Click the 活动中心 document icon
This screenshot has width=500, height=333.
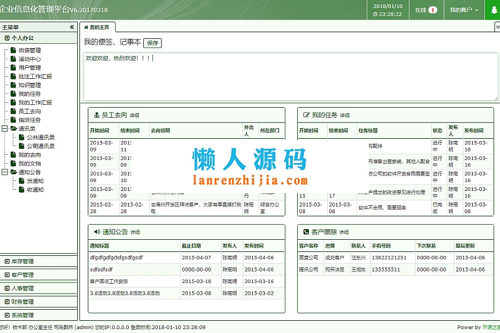[13, 59]
